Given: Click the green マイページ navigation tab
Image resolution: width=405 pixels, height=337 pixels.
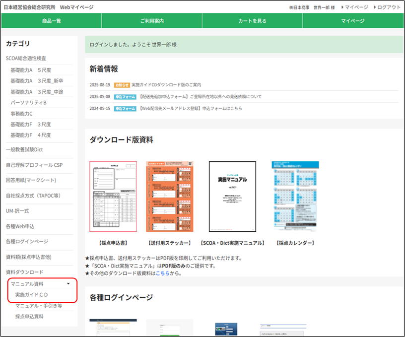Looking at the screenshot, I should [352, 21].
